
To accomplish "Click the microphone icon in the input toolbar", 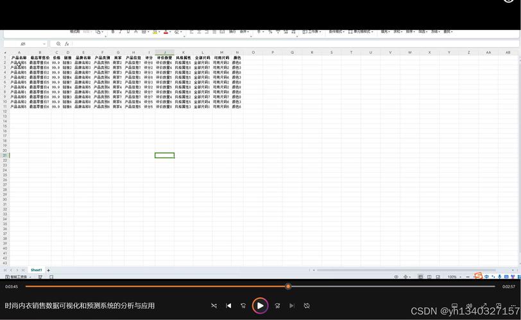I will [500, 276].
